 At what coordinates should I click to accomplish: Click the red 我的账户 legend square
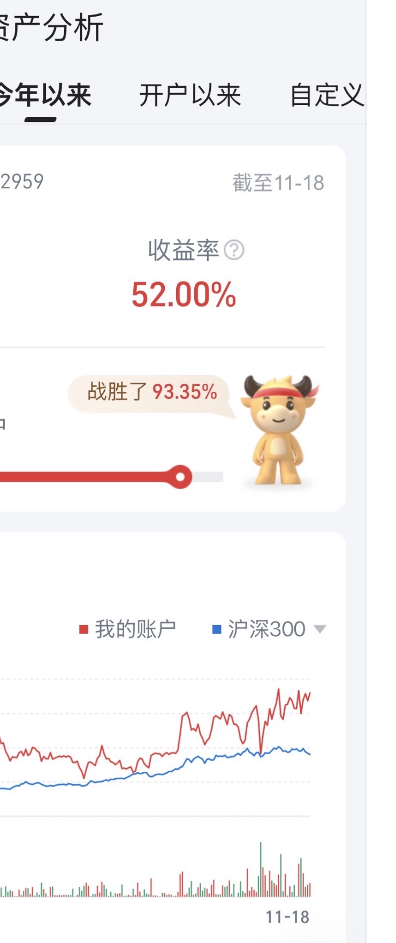(x=83, y=629)
